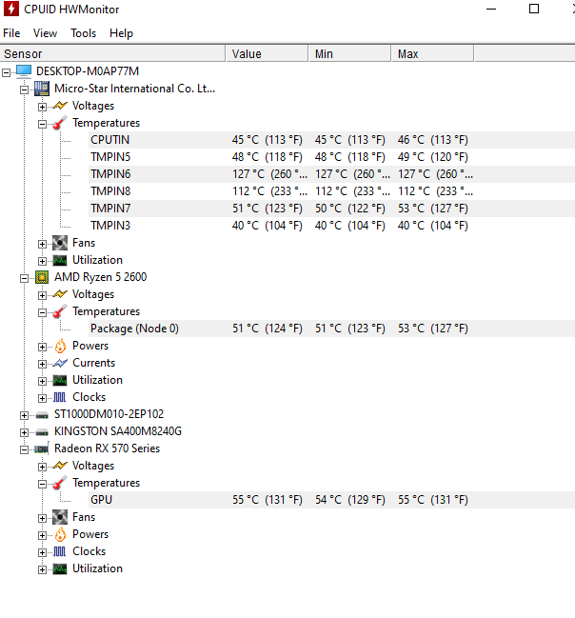Image resolution: width=575 pixels, height=618 pixels.
Task: Click the Ryzen Clocks waveform icon
Action: point(60,397)
